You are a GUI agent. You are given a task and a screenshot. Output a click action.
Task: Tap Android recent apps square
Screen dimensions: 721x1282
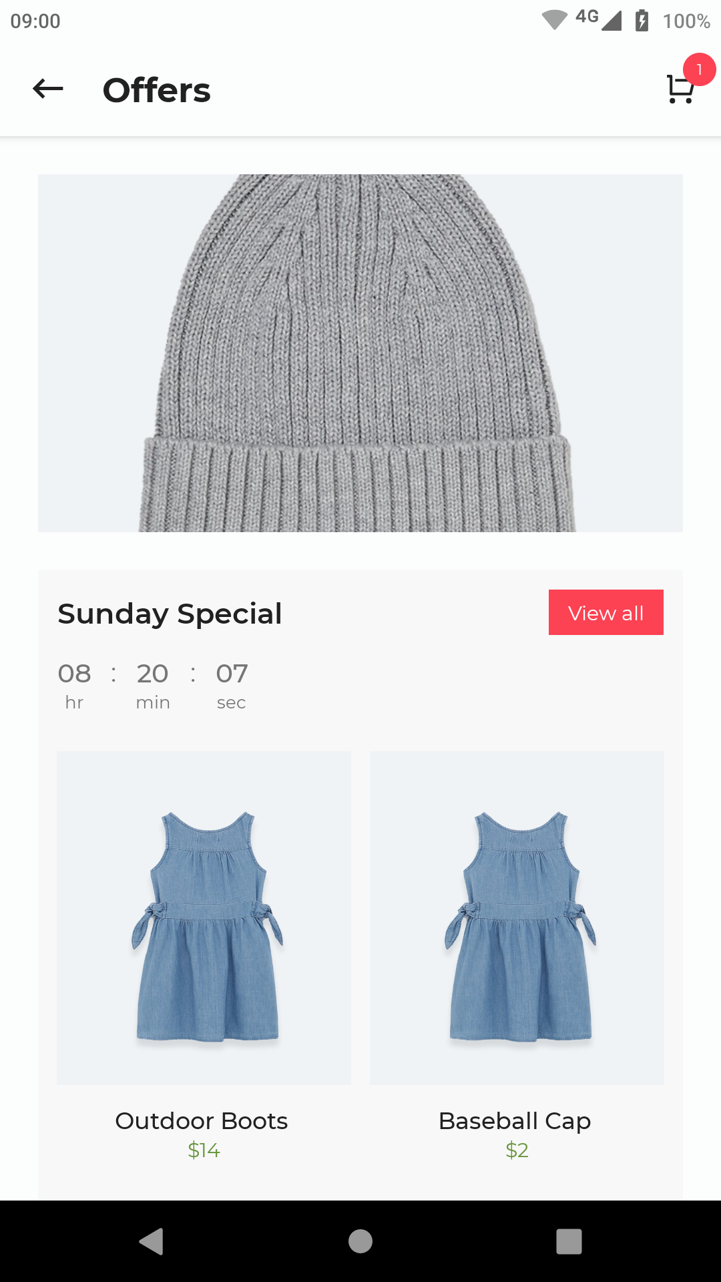point(569,1241)
